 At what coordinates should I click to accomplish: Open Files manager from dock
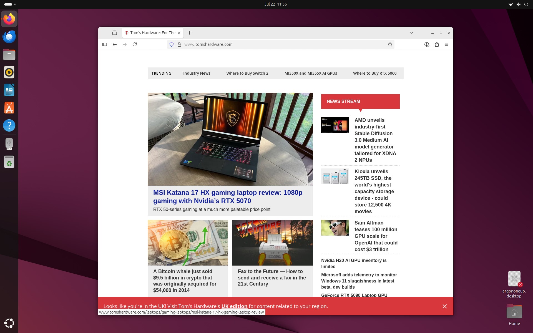point(9,54)
